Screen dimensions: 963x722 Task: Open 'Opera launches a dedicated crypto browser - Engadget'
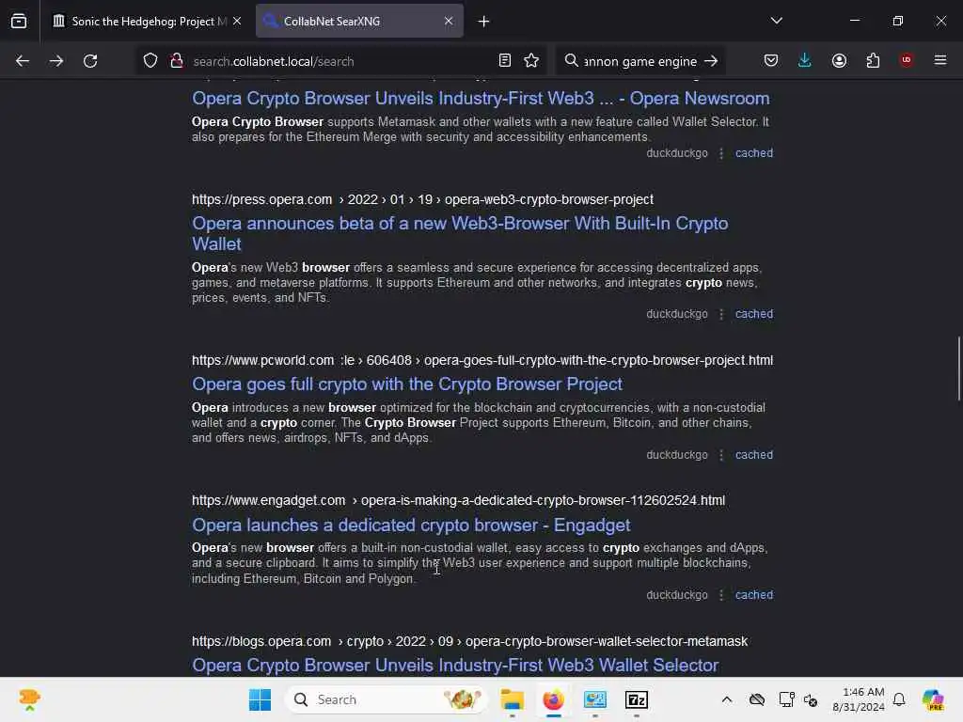pos(411,526)
